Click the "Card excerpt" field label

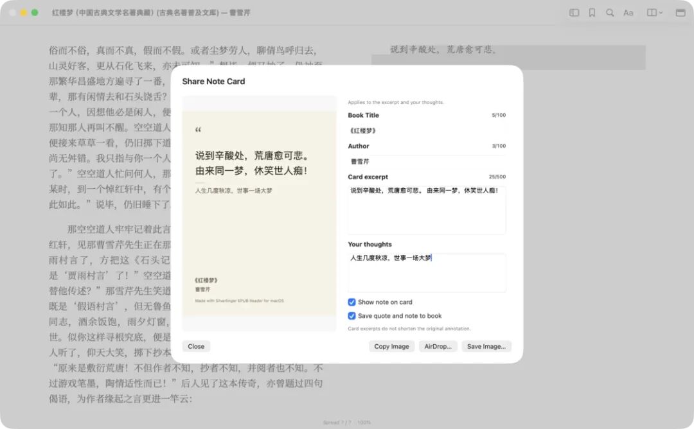pyautogui.click(x=368, y=177)
